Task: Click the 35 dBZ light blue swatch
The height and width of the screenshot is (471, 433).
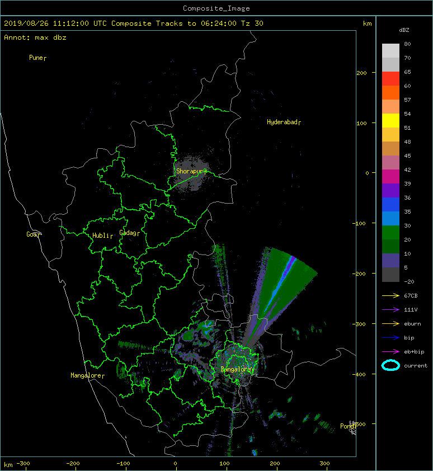Action: point(390,218)
